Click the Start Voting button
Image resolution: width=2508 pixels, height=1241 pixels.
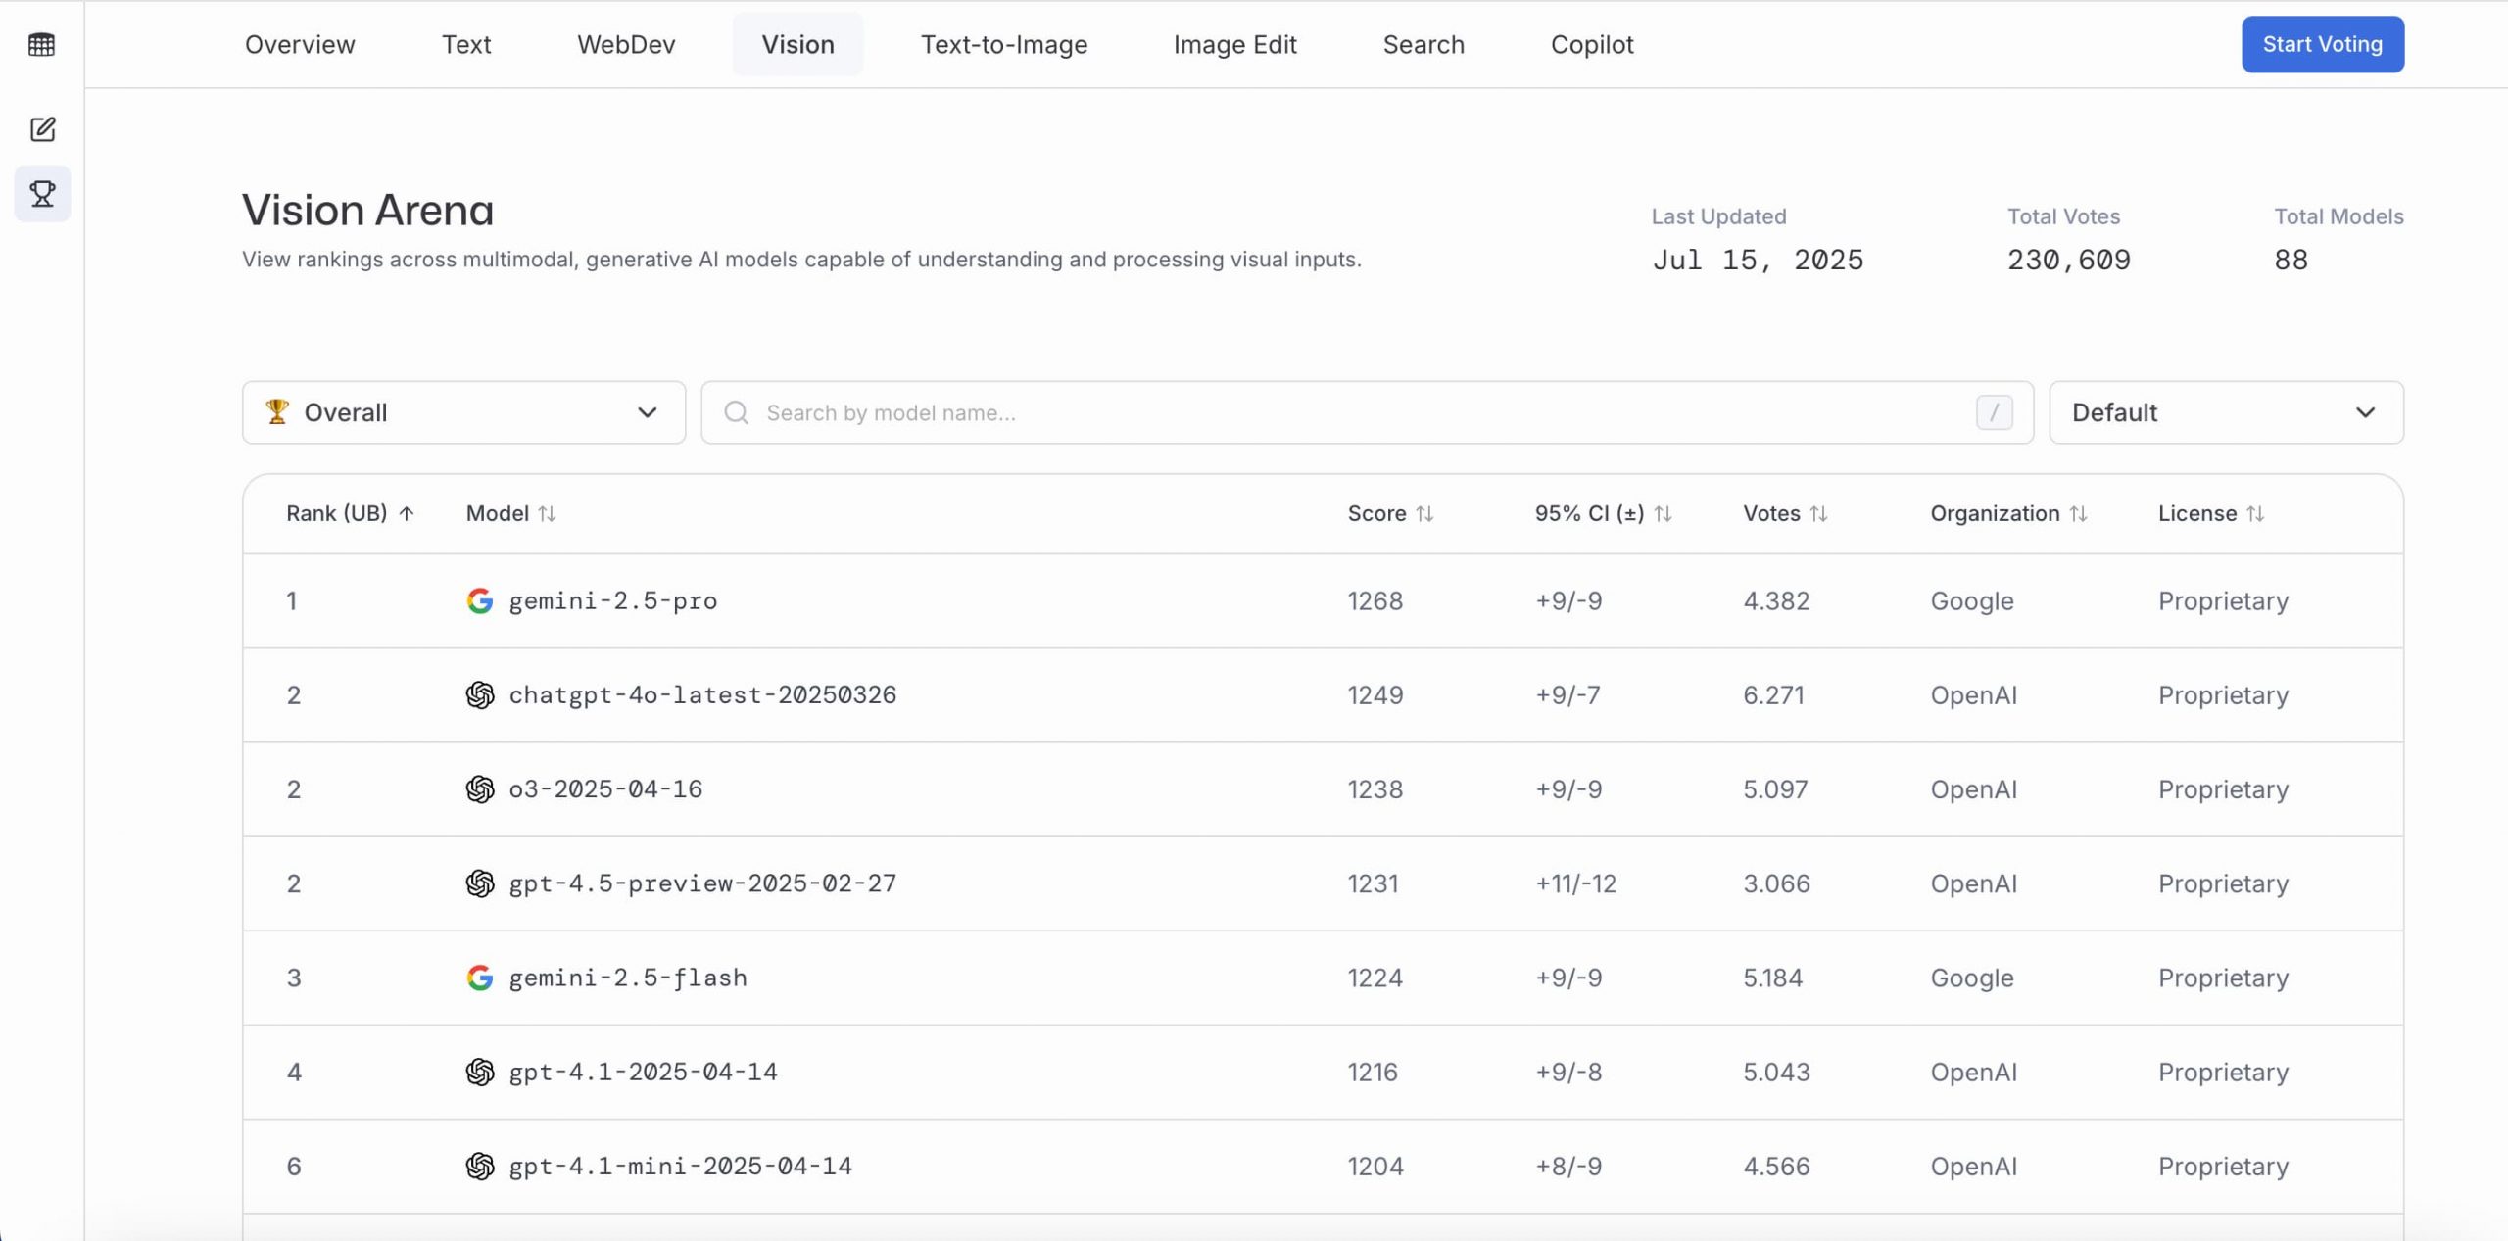pyautogui.click(x=2322, y=44)
